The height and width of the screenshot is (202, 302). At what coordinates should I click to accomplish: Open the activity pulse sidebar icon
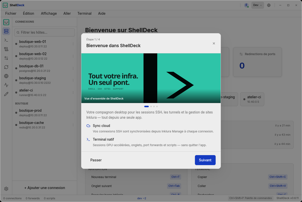(6, 85)
